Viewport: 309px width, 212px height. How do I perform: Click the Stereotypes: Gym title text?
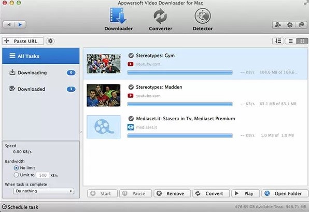point(156,55)
